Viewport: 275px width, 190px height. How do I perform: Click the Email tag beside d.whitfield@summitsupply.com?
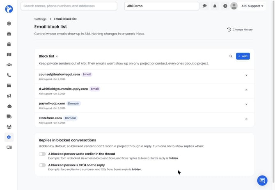tap(95, 89)
